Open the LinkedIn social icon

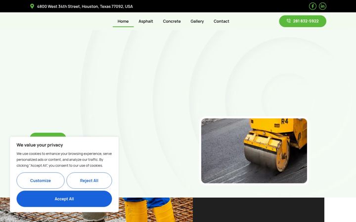point(322,6)
